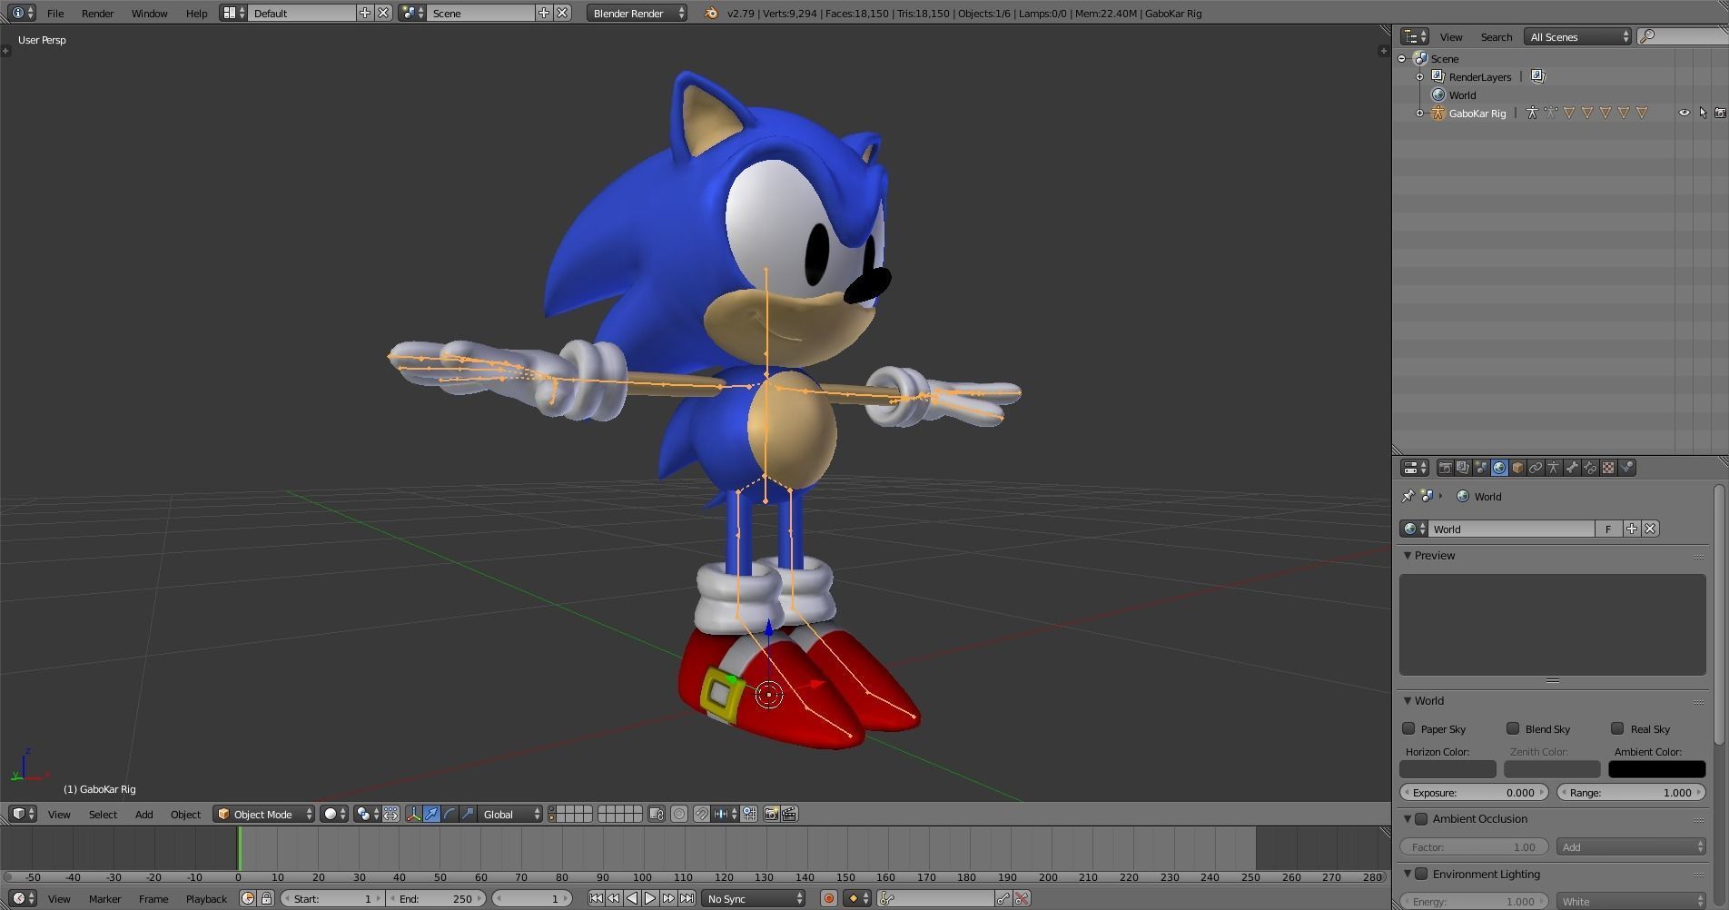Click the black Ambient Color swatch
This screenshot has height=910, width=1729.
[1656, 769]
